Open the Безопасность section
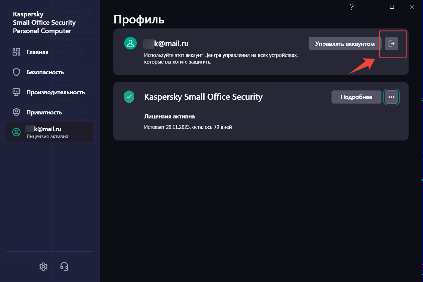The height and width of the screenshot is (282, 423). click(49, 72)
